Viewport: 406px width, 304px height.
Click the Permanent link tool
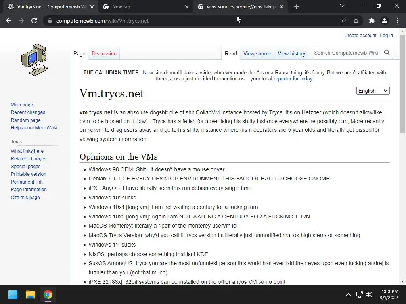coord(27,182)
